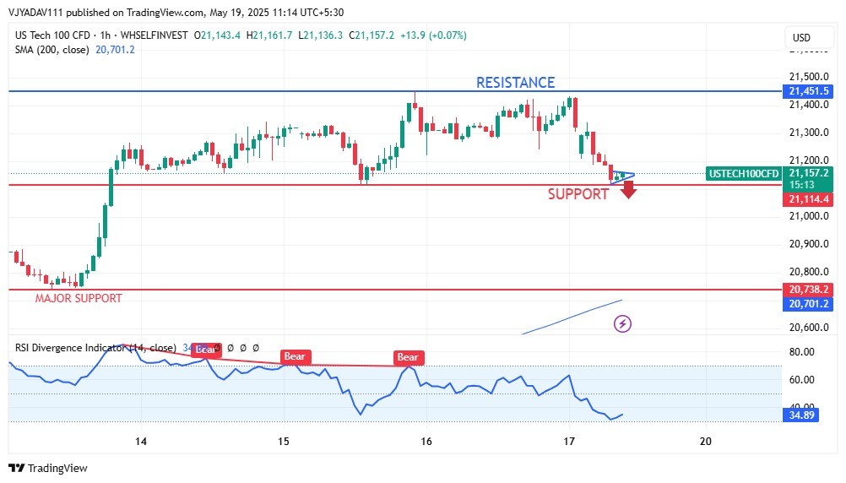Select the MAJOR SUPPORT text label
This screenshot has width=846, height=483.
(79, 298)
